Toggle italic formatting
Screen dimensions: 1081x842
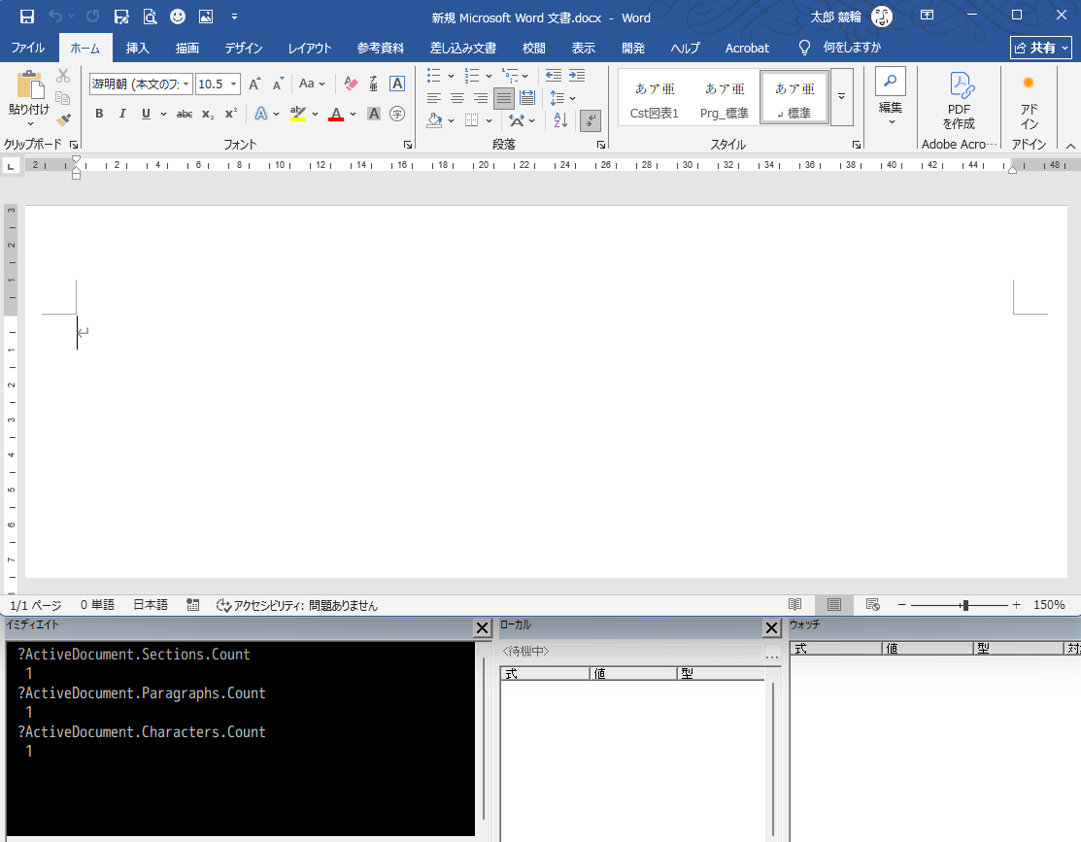pos(122,114)
